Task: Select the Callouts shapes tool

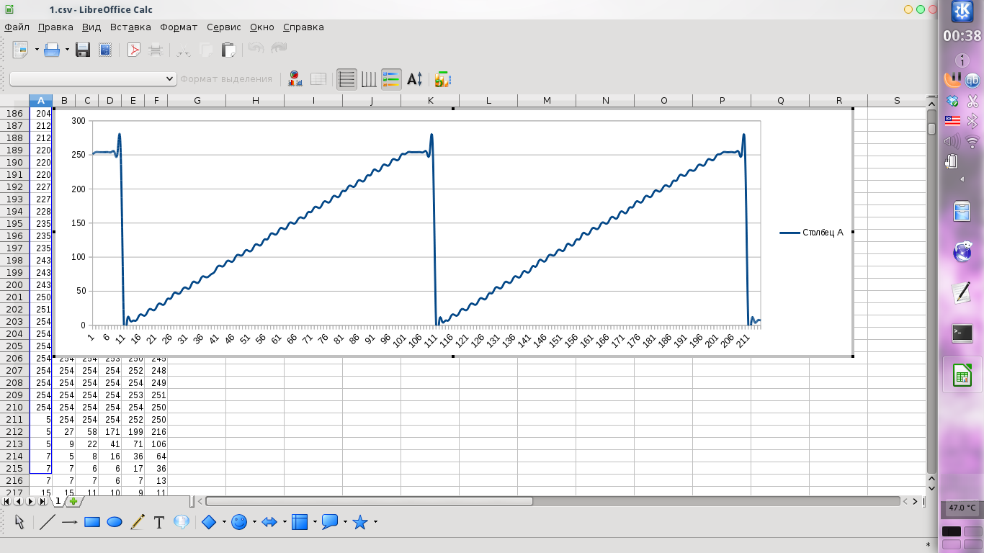Action: click(x=330, y=522)
